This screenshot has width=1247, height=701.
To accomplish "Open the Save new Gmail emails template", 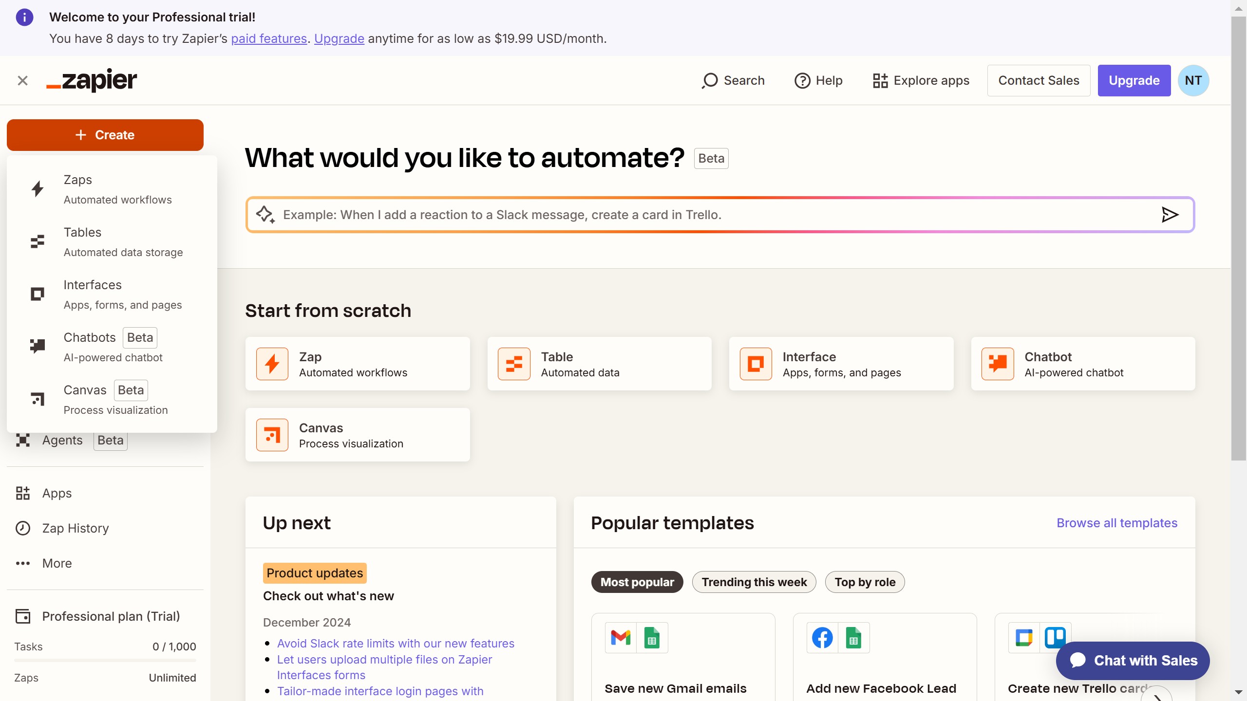I will point(683,657).
